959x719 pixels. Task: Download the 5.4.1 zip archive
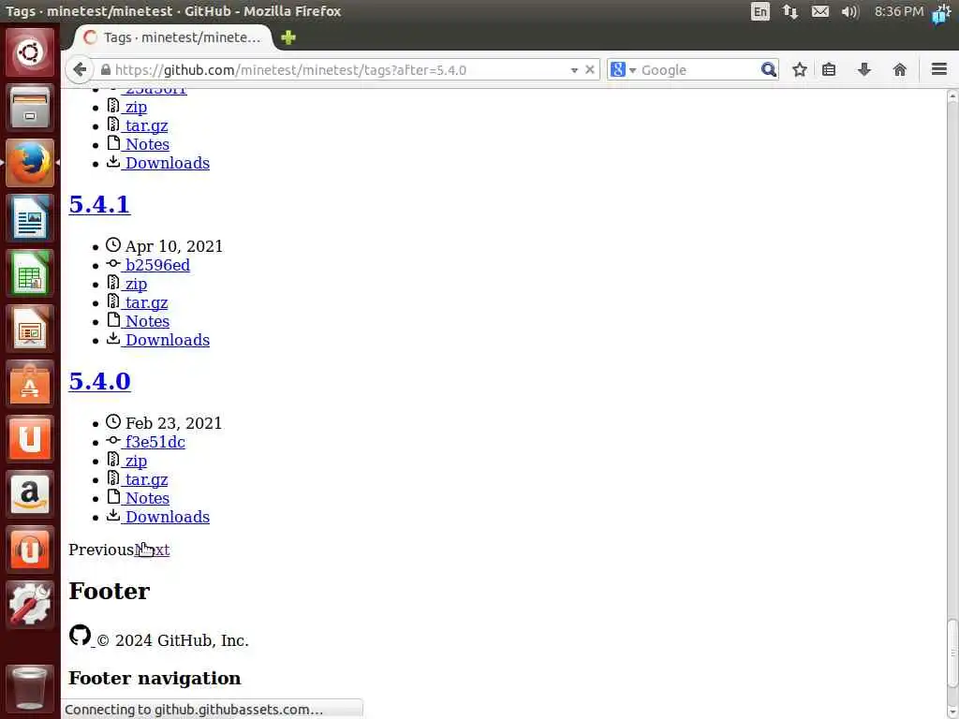(135, 284)
